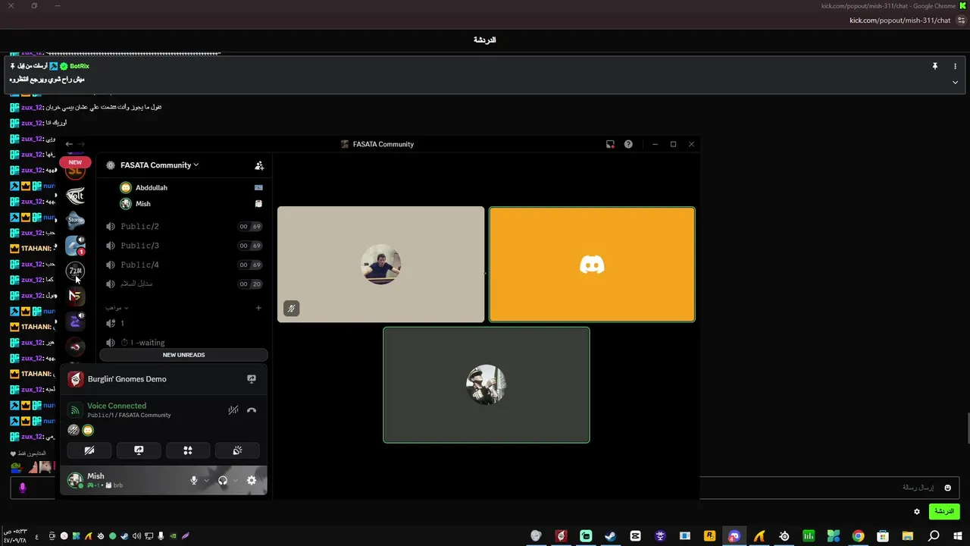The height and width of the screenshot is (546, 970).
Task: Click muted mic indicator on video tile
Action: pyautogui.click(x=291, y=309)
